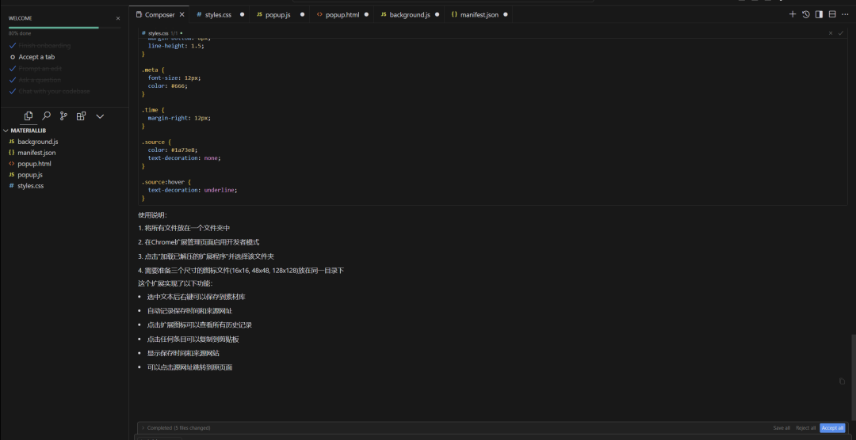The image size is (856, 440).
Task: Switch to the background.js editor tab
Action: tap(410, 15)
